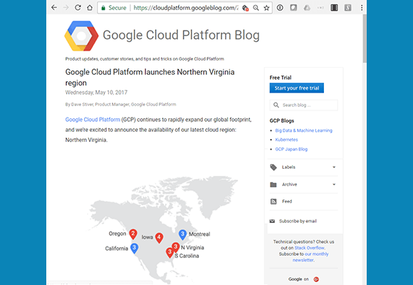Click the Feed RSS icon
This screenshot has height=285, width=413.
273,202
